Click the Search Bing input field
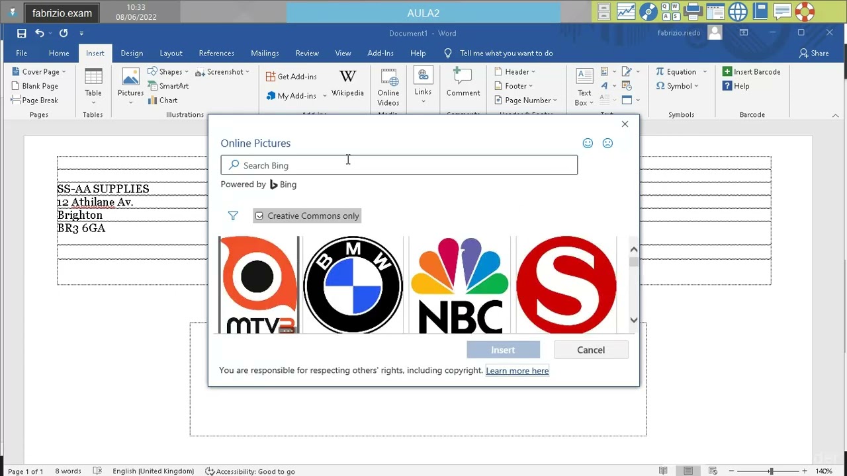The width and height of the screenshot is (847, 476). 399,165
